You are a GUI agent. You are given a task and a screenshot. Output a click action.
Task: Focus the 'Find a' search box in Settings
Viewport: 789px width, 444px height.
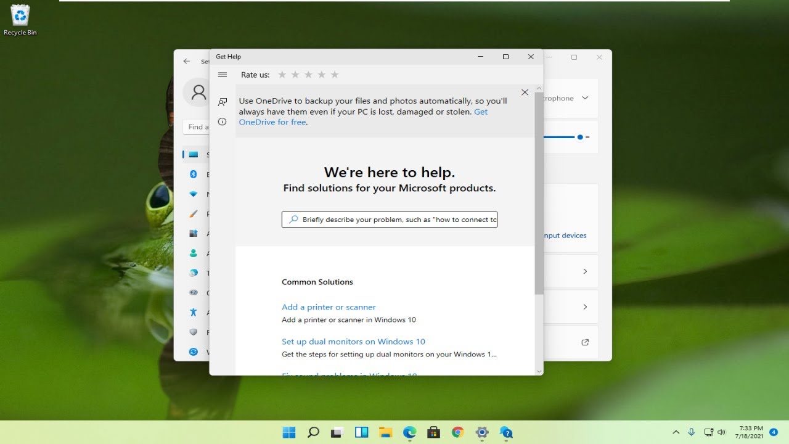(x=197, y=127)
